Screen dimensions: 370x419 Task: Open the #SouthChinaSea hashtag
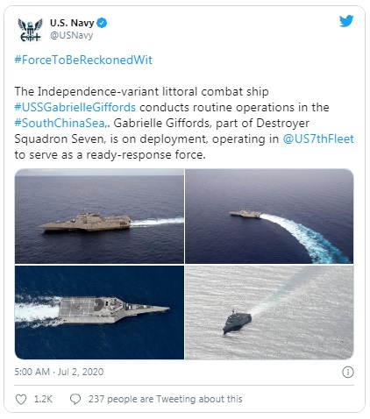click(60, 123)
